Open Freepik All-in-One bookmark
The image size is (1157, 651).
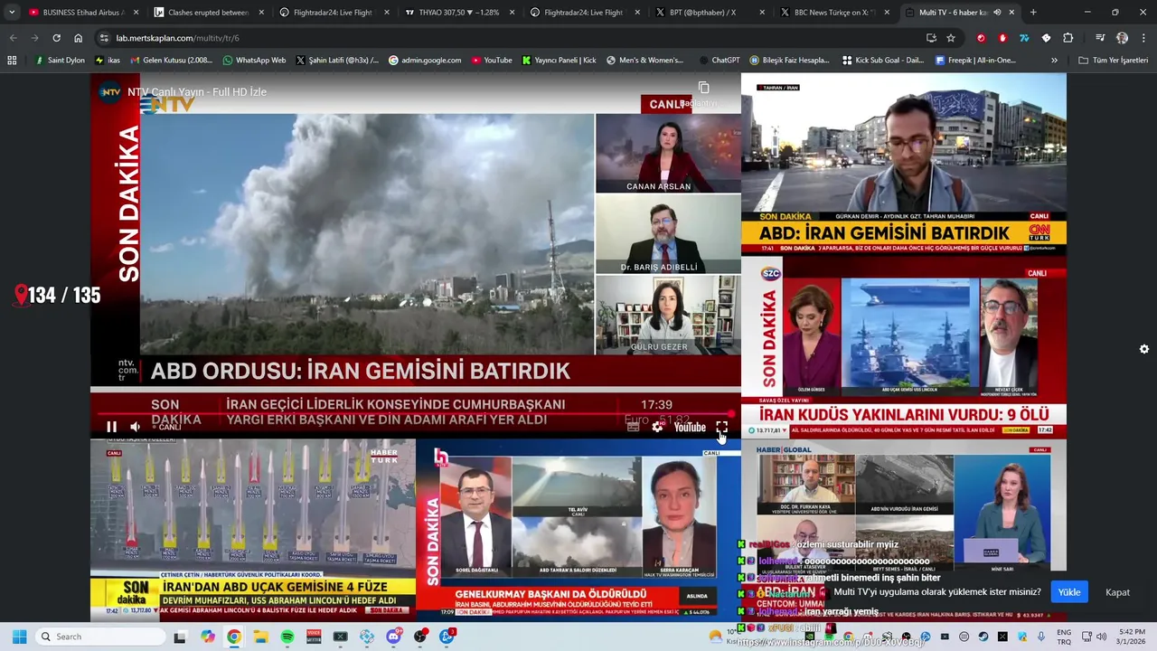[x=976, y=60]
